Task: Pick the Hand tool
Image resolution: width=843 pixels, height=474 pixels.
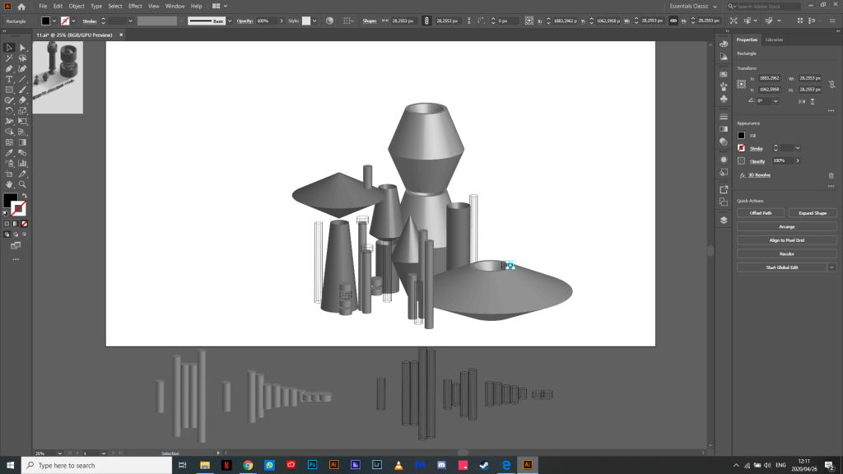Action: click(9, 184)
